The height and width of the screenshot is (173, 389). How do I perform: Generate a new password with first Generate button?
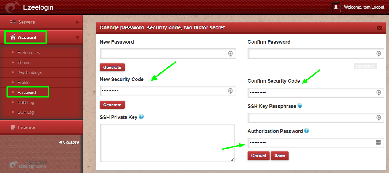tap(112, 68)
